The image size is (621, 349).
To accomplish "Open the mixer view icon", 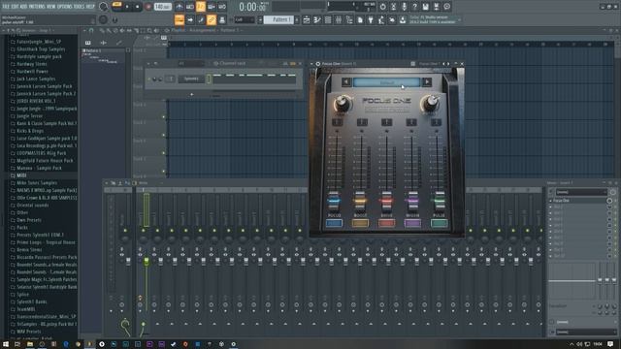I will (339, 19).
